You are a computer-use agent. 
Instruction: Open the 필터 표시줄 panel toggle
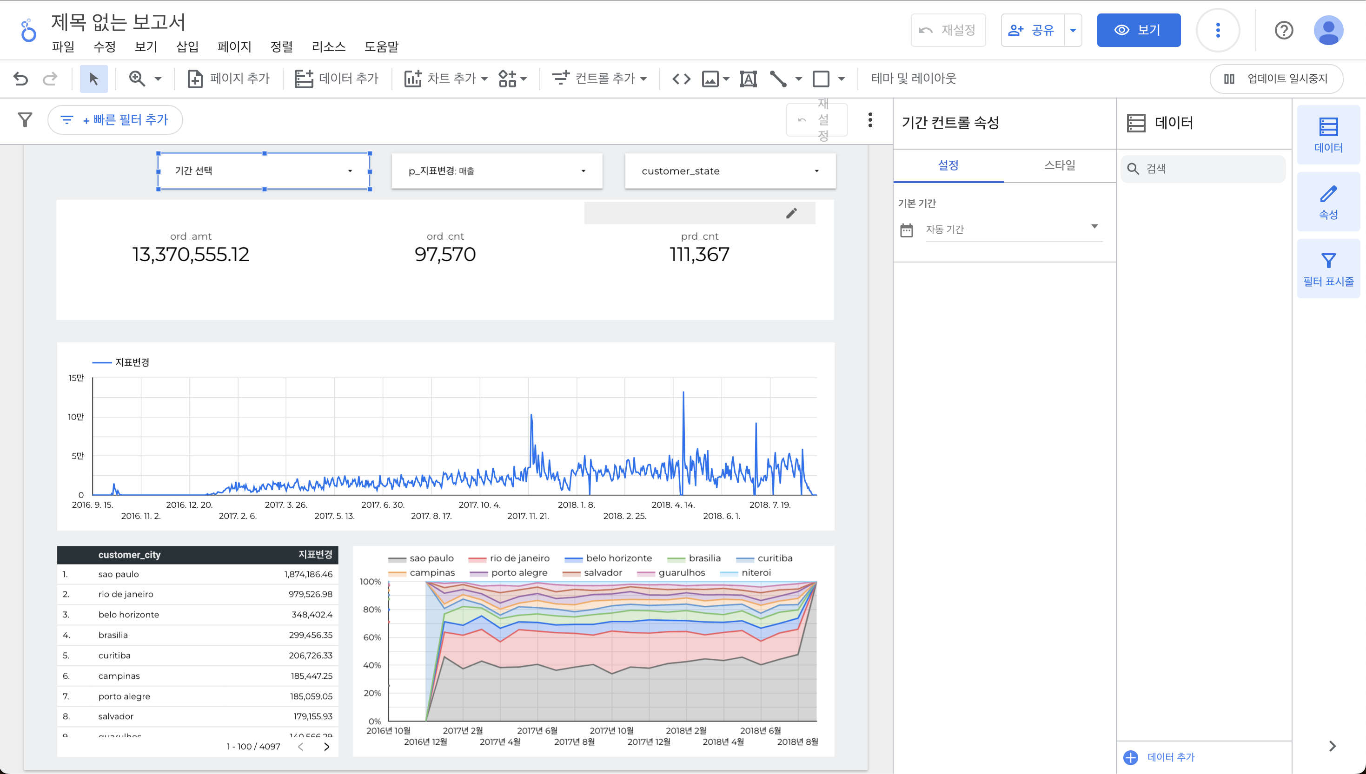pos(1328,269)
